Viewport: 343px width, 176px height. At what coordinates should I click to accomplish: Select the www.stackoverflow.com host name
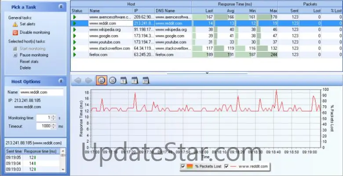pos(110,48)
